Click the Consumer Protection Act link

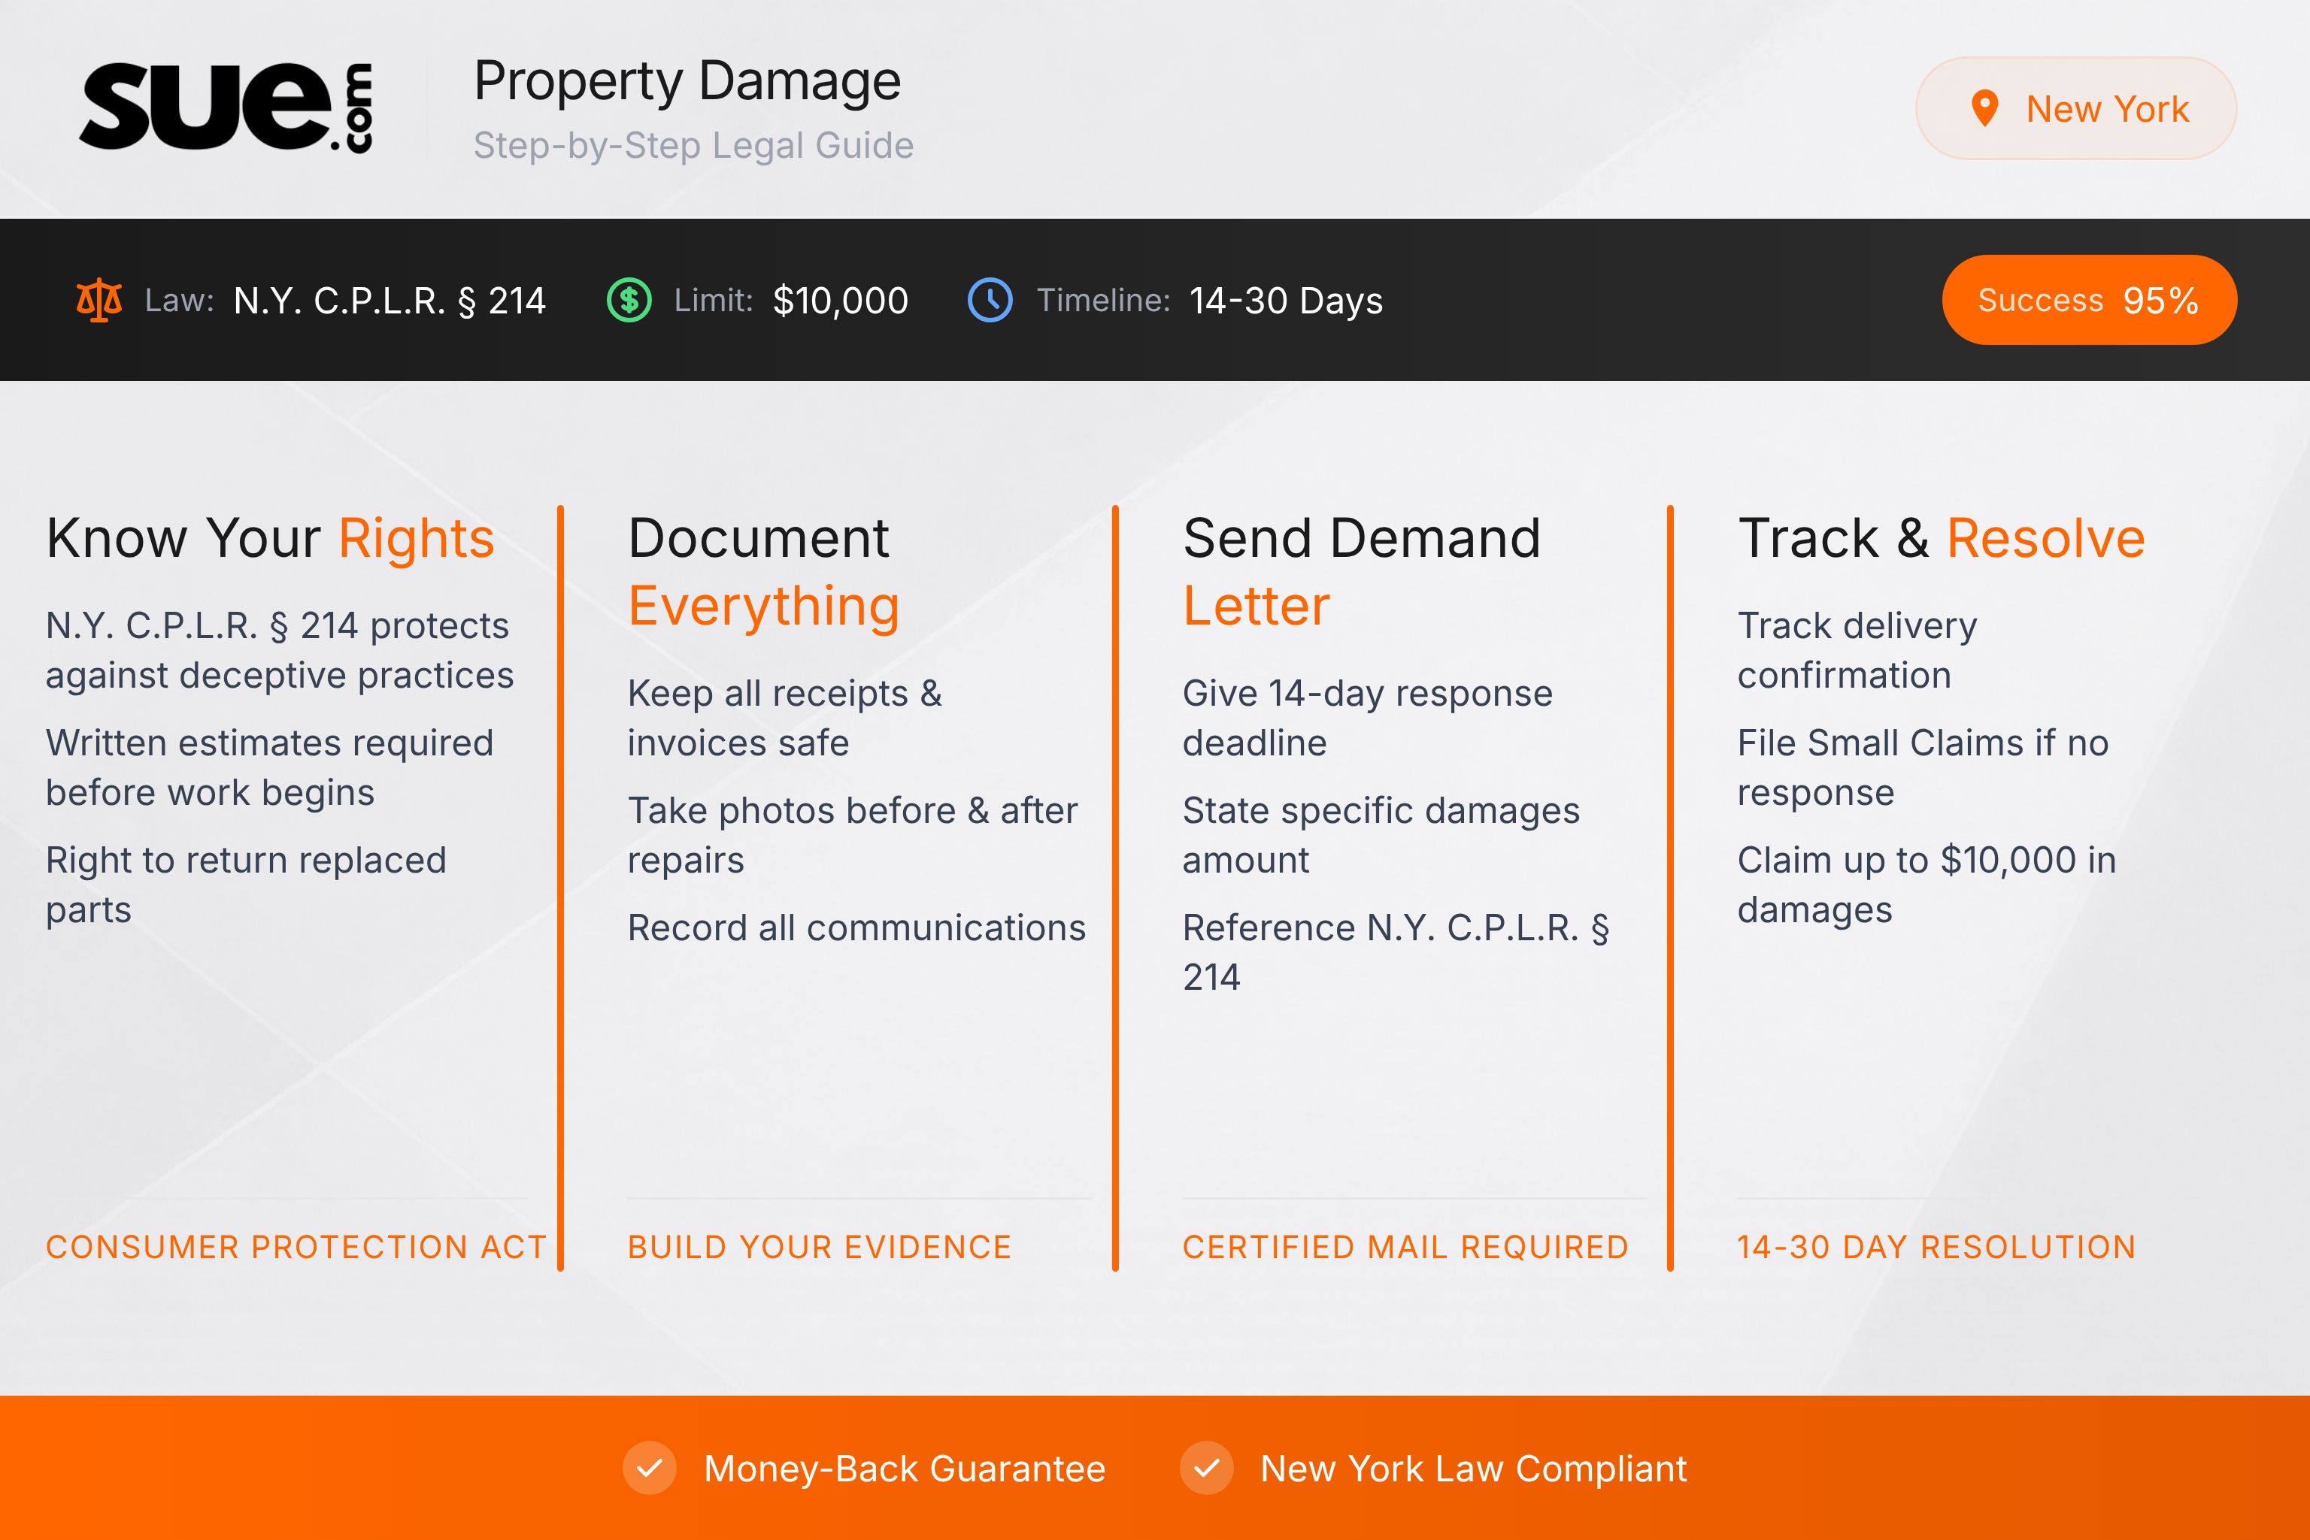(296, 1248)
